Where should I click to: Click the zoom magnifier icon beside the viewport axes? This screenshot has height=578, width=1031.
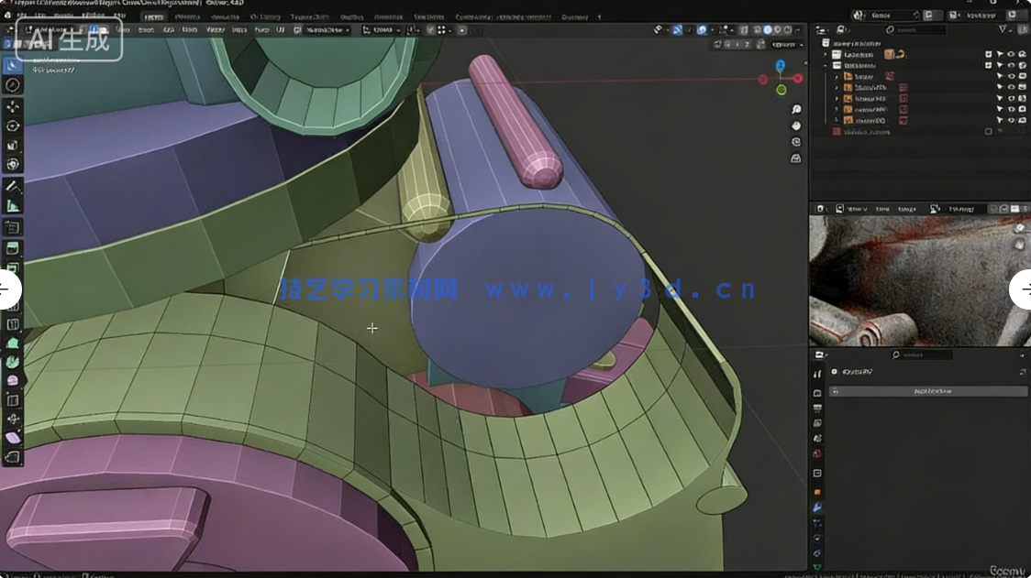pos(796,109)
